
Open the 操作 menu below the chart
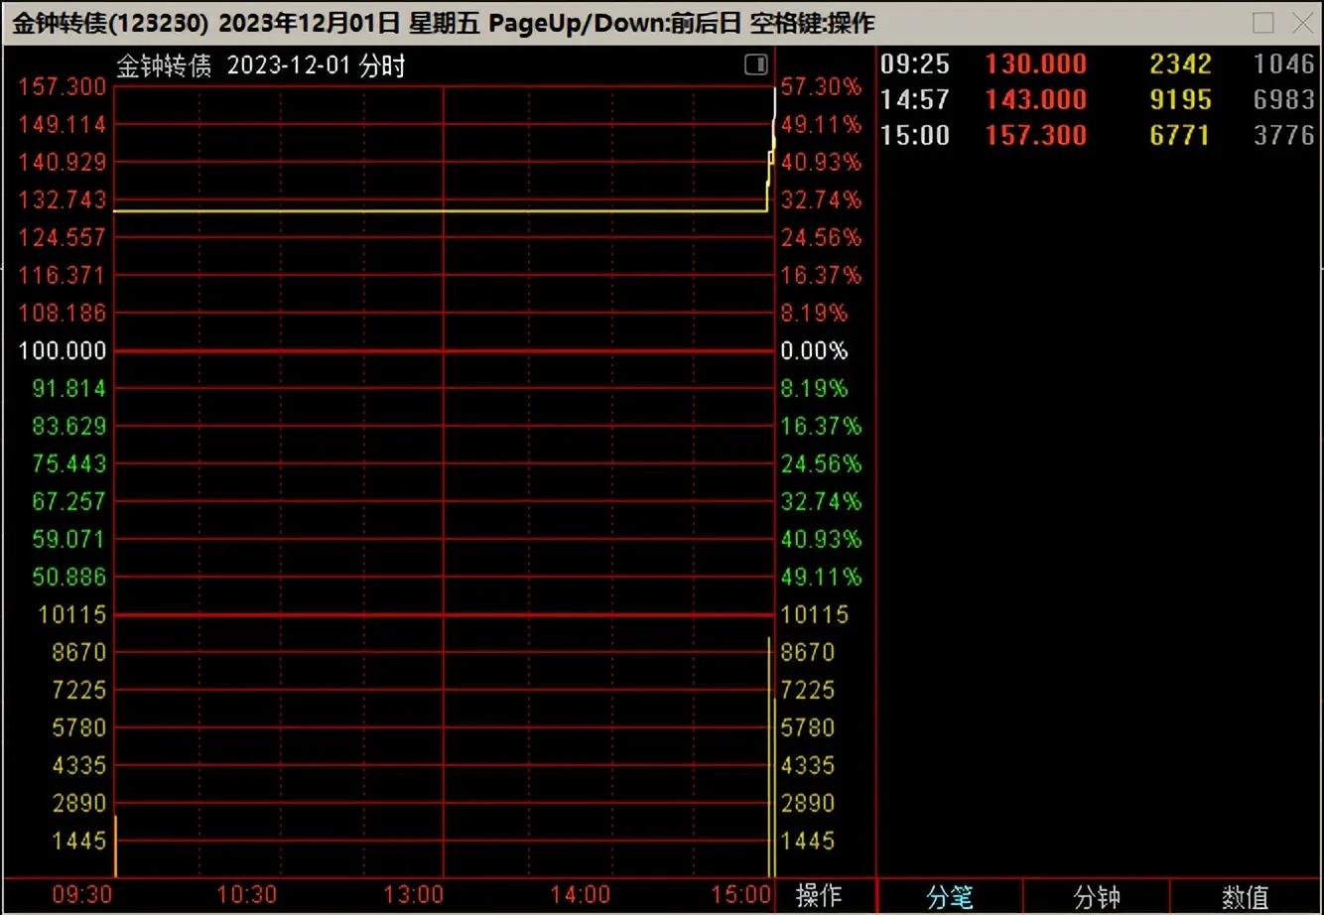click(x=819, y=896)
